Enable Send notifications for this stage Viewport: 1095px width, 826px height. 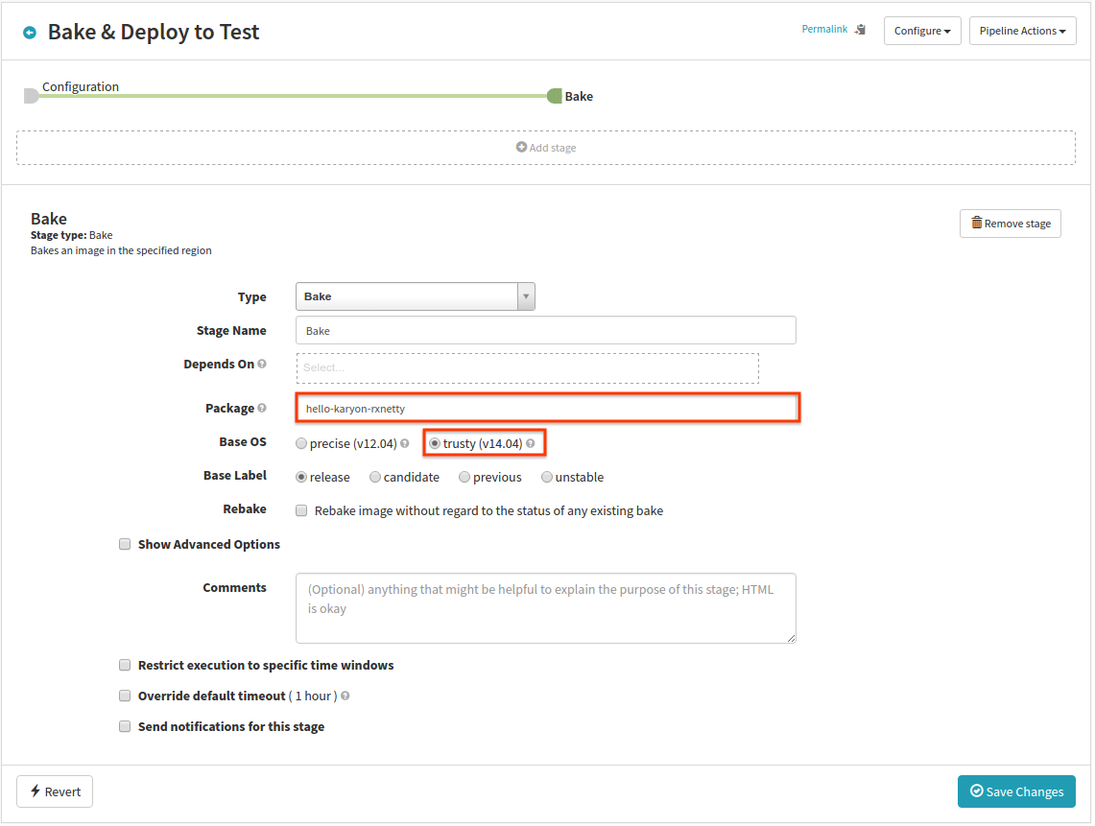(x=125, y=726)
